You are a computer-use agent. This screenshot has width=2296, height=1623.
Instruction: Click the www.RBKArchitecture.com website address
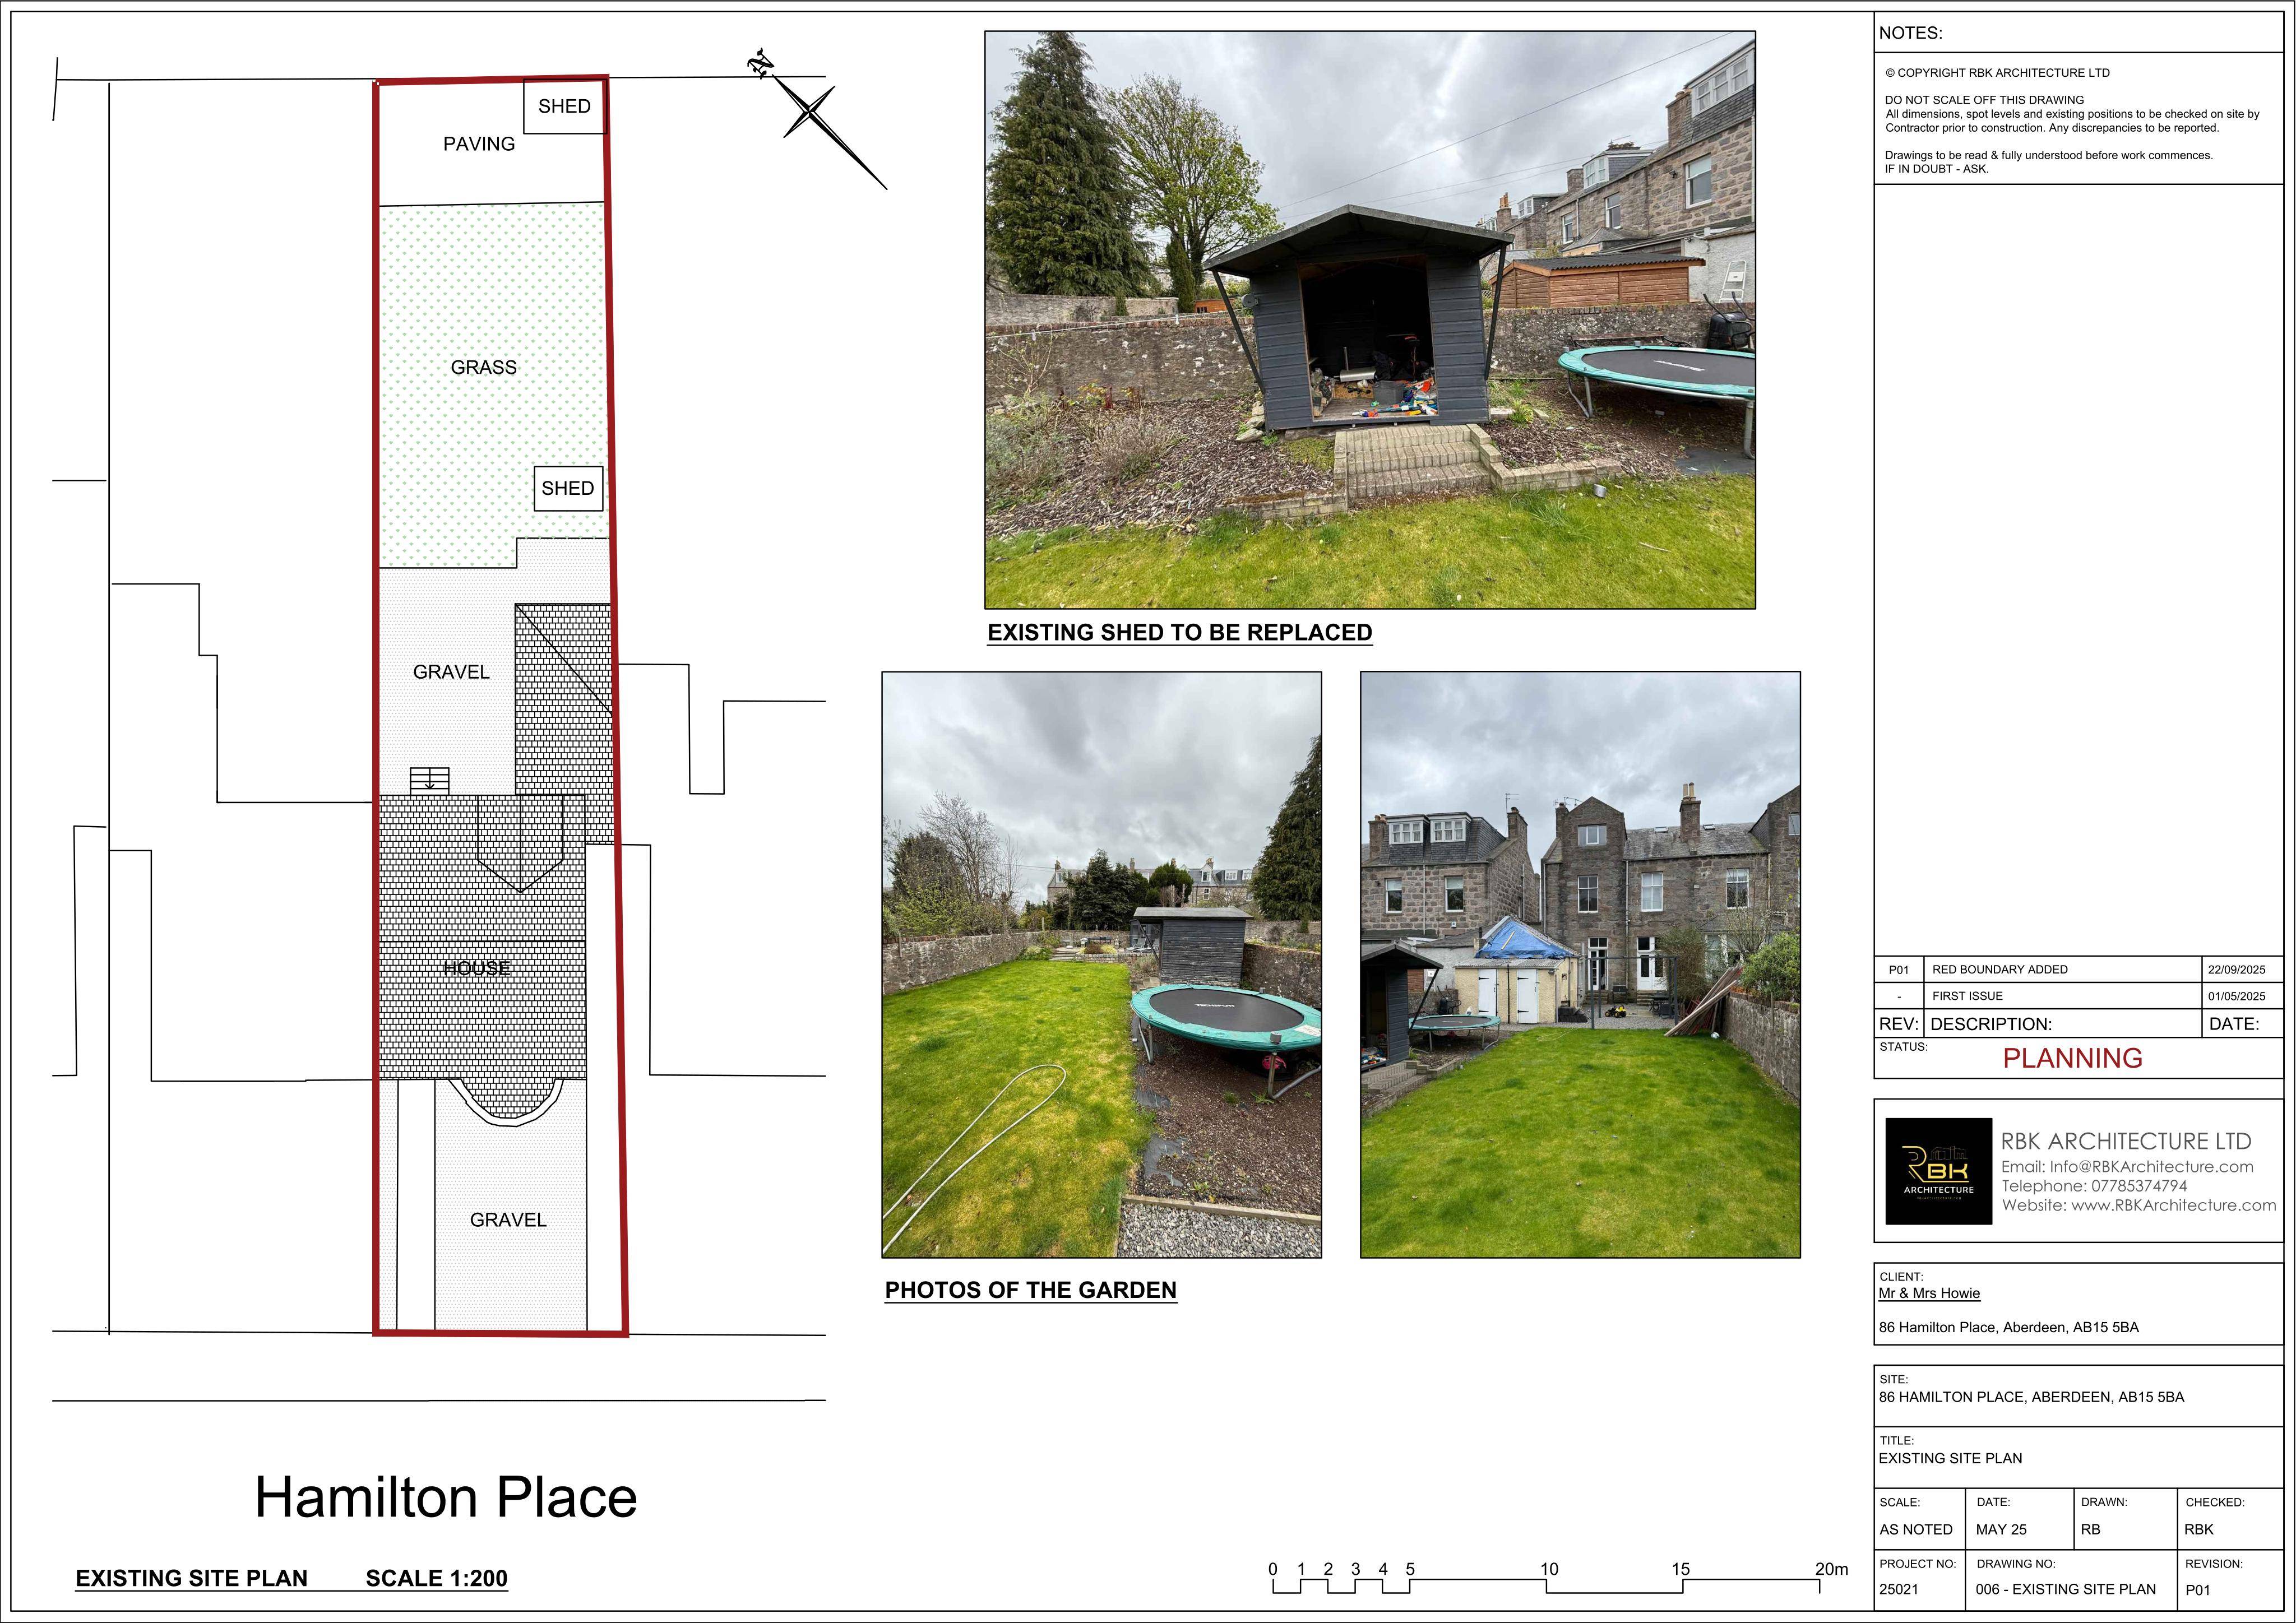(x=2173, y=1205)
